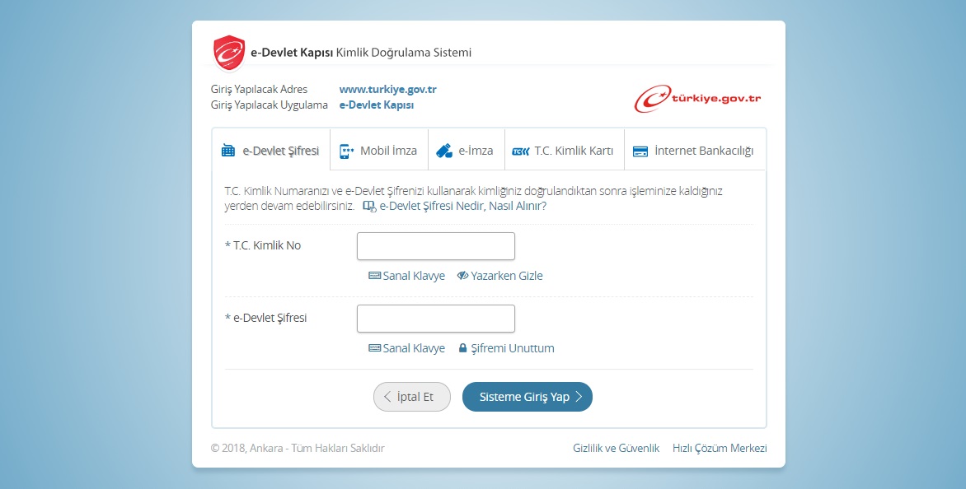
Task: Click the '* T.C. Kimlik No' field label
Action: tap(263, 245)
